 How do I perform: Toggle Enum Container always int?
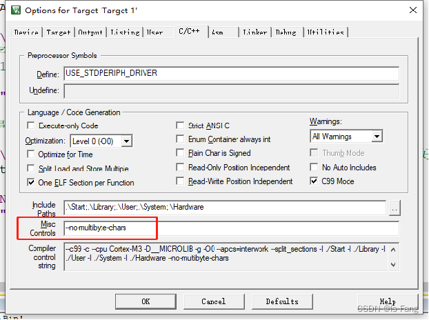180,139
